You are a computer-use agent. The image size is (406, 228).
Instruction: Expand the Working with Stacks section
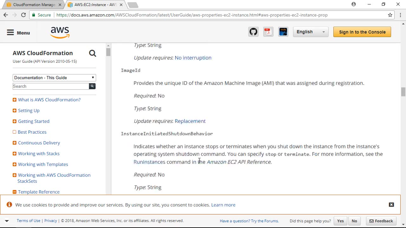click(15, 154)
